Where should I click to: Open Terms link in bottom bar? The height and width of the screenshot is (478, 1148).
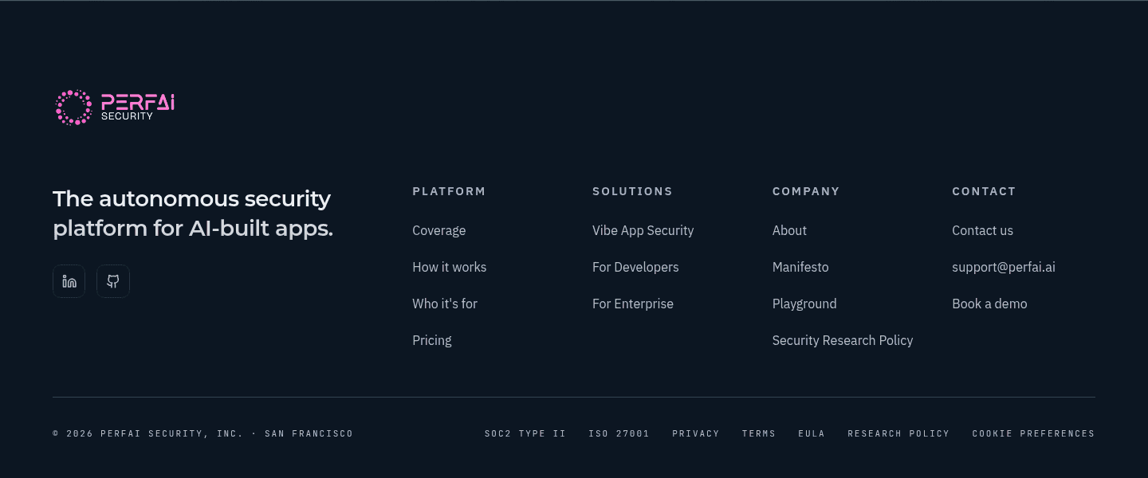click(759, 433)
